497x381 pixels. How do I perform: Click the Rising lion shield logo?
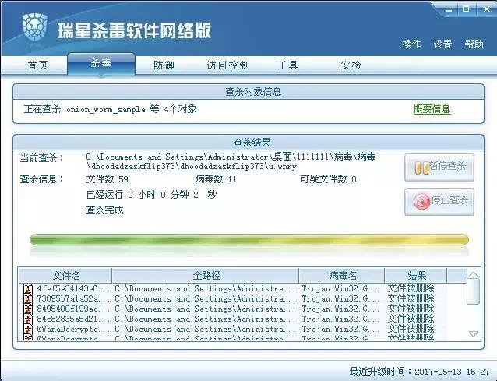point(34,28)
